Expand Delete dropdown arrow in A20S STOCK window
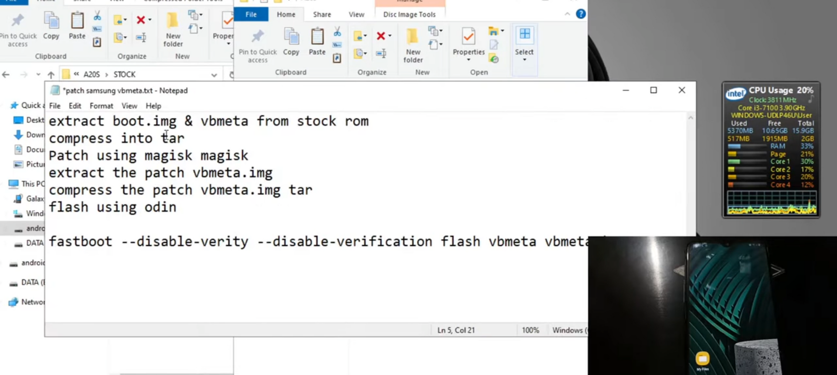 tap(150, 20)
